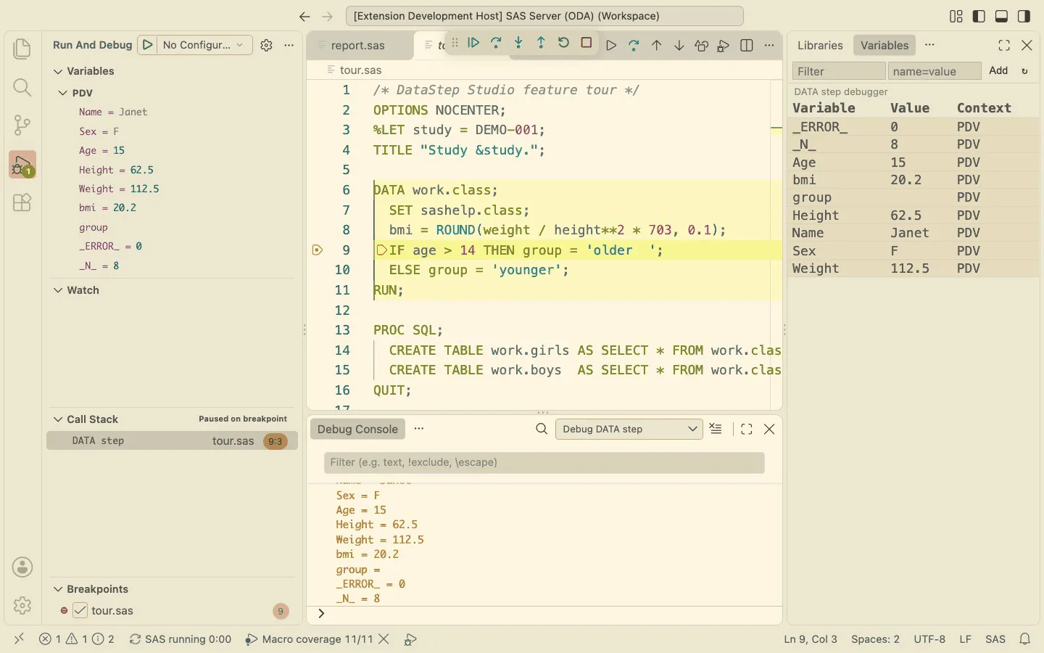Open the Explorer view in the activity bar
Viewport: 1044px width, 653px height.
(x=22, y=49)
